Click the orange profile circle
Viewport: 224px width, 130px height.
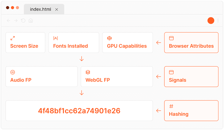tap(211, 21)
